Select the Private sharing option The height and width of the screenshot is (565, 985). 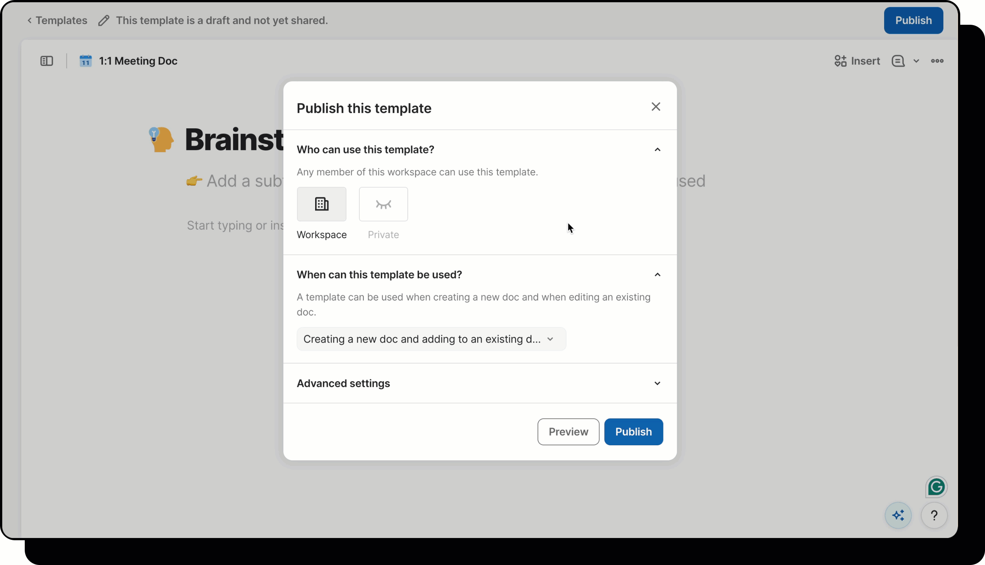383,204
